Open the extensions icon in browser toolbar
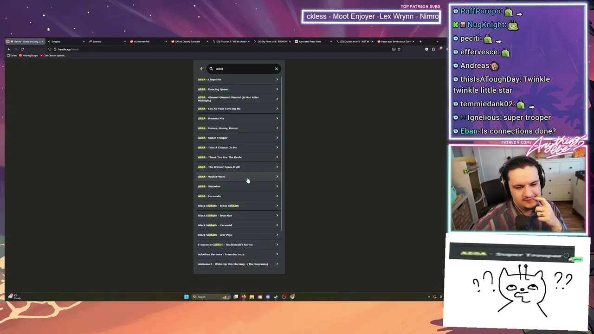 tap(433, 49)
